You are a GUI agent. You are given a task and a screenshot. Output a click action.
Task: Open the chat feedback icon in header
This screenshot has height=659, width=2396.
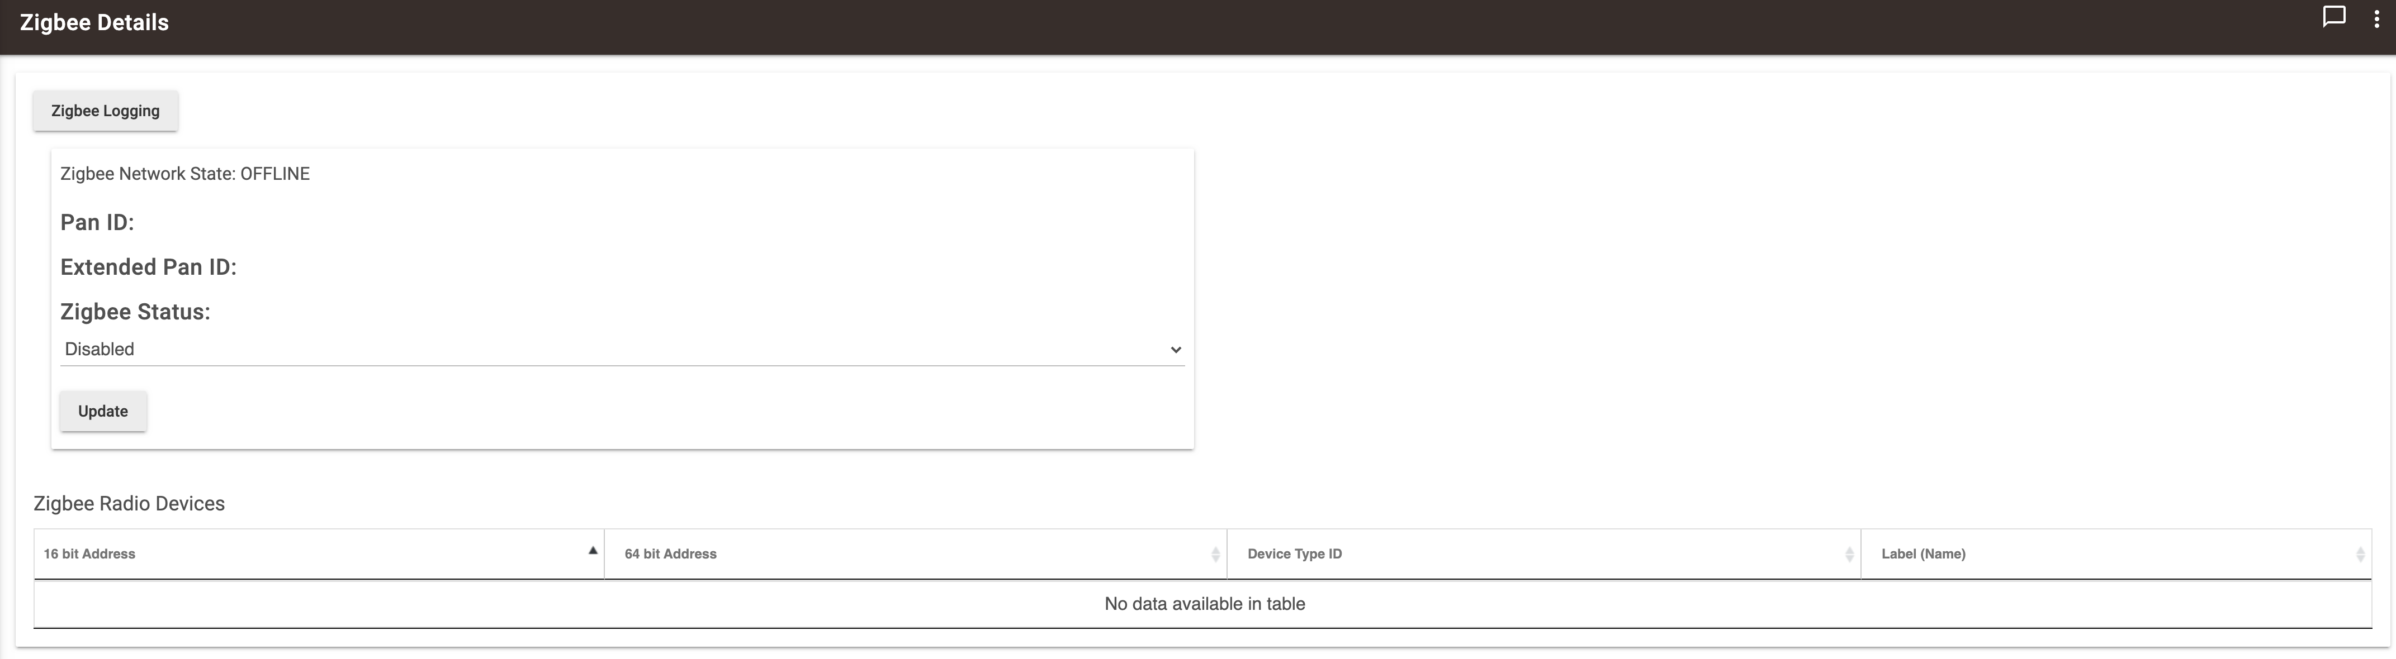[2334, 18]
